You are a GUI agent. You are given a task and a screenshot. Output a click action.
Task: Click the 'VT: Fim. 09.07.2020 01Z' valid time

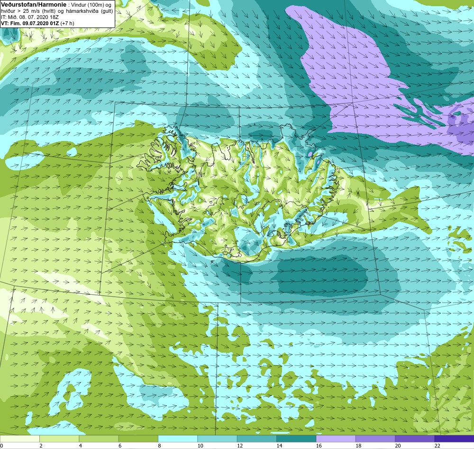coord(30,23)
